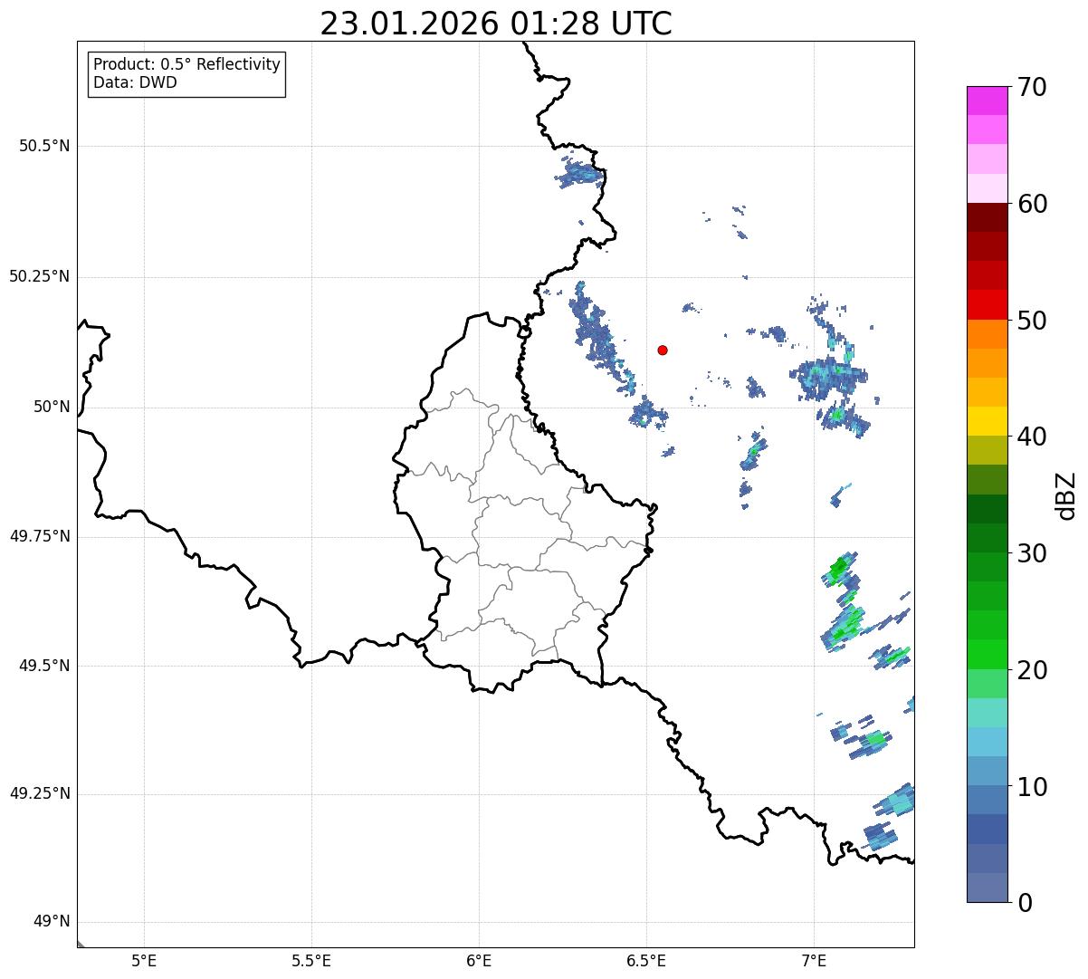Click the 49.25°N latitude label

pos(40,793)
